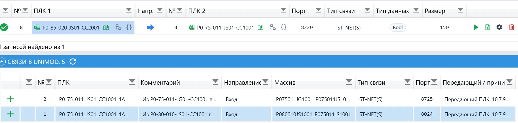Click the СВЯЗИ В UNIMOD: 5 title
The height and width of the screenshot is (123, 518).
(x=36, y=62)
